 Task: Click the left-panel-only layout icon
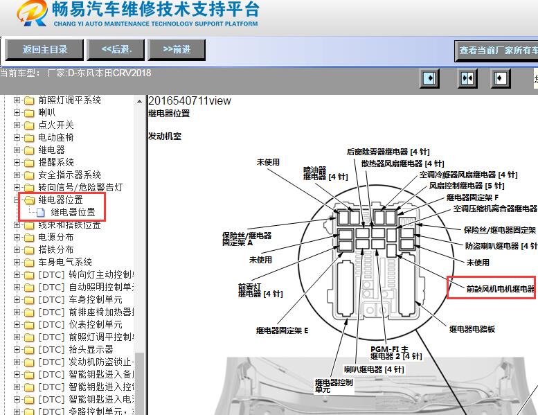point(429,78)
